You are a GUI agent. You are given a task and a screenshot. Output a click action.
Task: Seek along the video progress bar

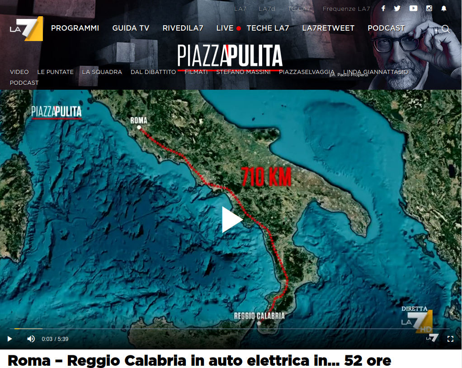[x=231, y=329]
